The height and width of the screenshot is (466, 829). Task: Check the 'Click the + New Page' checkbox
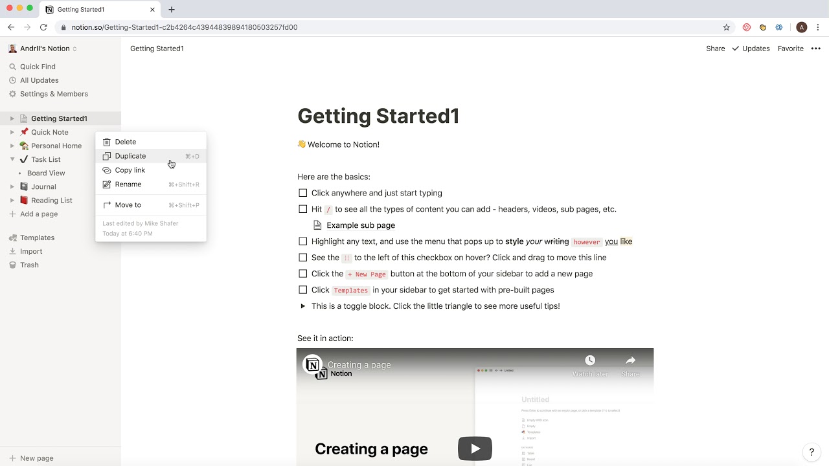pos(302,274)
